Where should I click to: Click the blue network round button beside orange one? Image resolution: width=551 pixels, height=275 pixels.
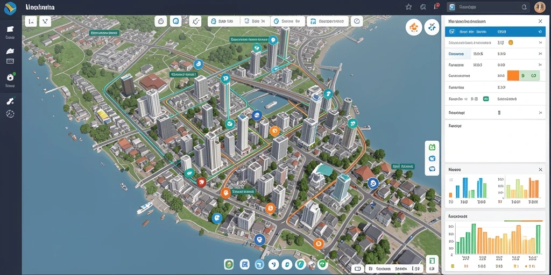coord(432,27)
